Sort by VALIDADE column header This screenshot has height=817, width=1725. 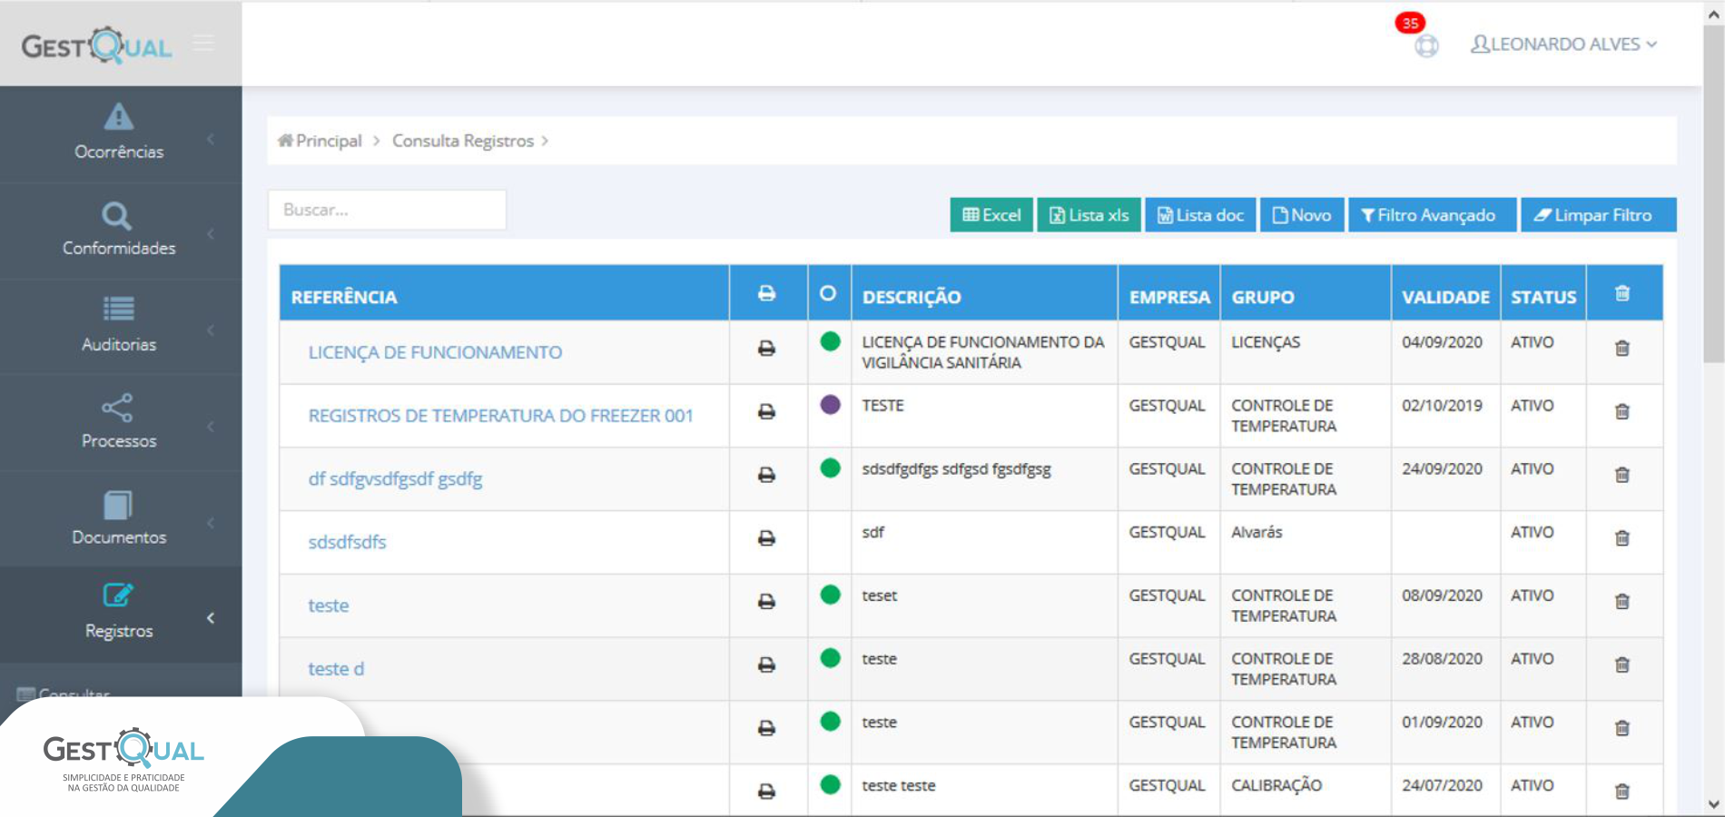click(1445, 297)
